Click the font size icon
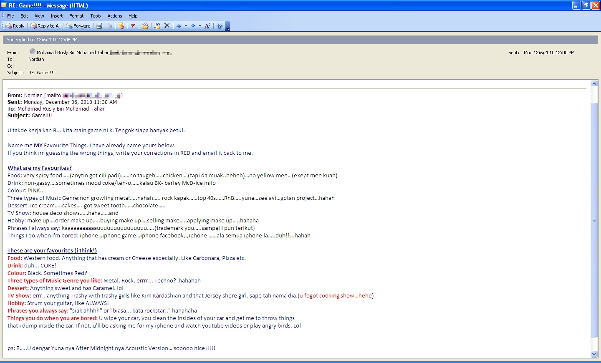 (207, 26)
